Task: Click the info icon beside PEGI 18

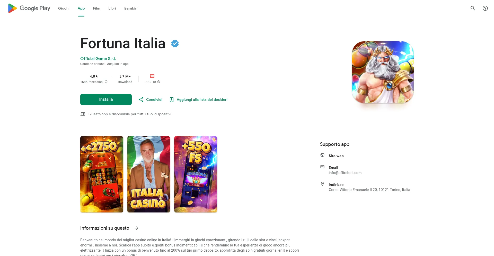Action: 159,82
